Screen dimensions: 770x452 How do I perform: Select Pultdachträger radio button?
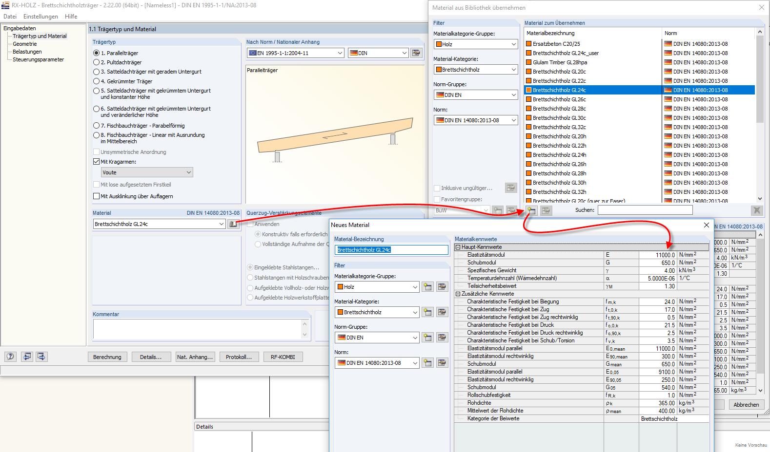click(96, 62)
